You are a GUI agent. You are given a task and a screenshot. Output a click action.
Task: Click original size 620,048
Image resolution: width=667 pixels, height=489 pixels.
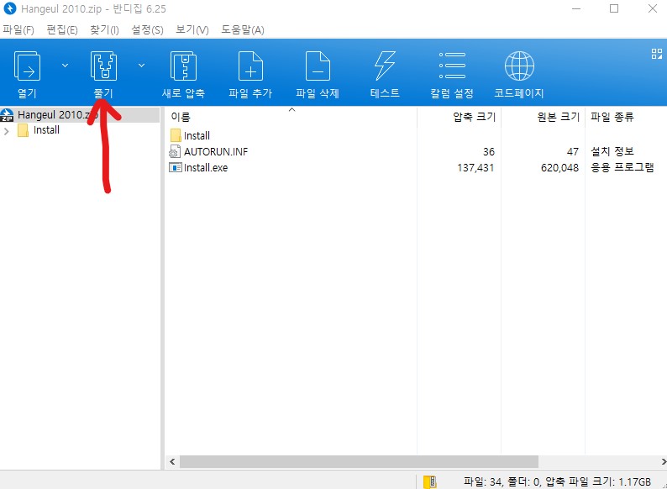click(559, 168)
